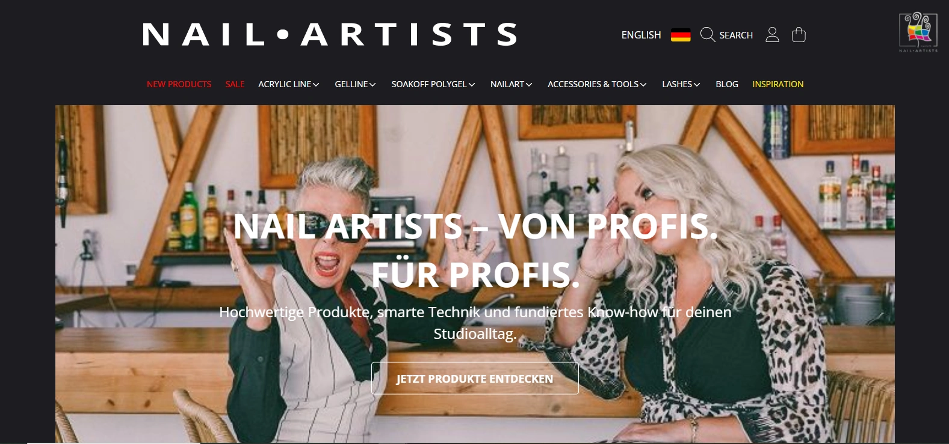949x444 pixels.
Task: Expand the SOAKOFF POLYGEL menu
Action: pyautogui.click(x=433, y=84)
